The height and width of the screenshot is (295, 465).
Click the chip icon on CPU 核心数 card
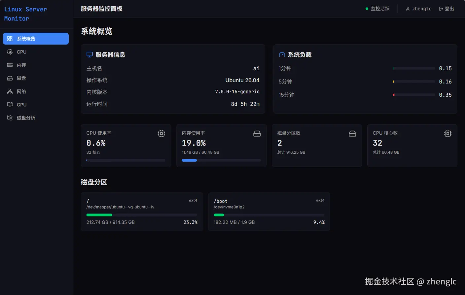[x=448, y=133]
